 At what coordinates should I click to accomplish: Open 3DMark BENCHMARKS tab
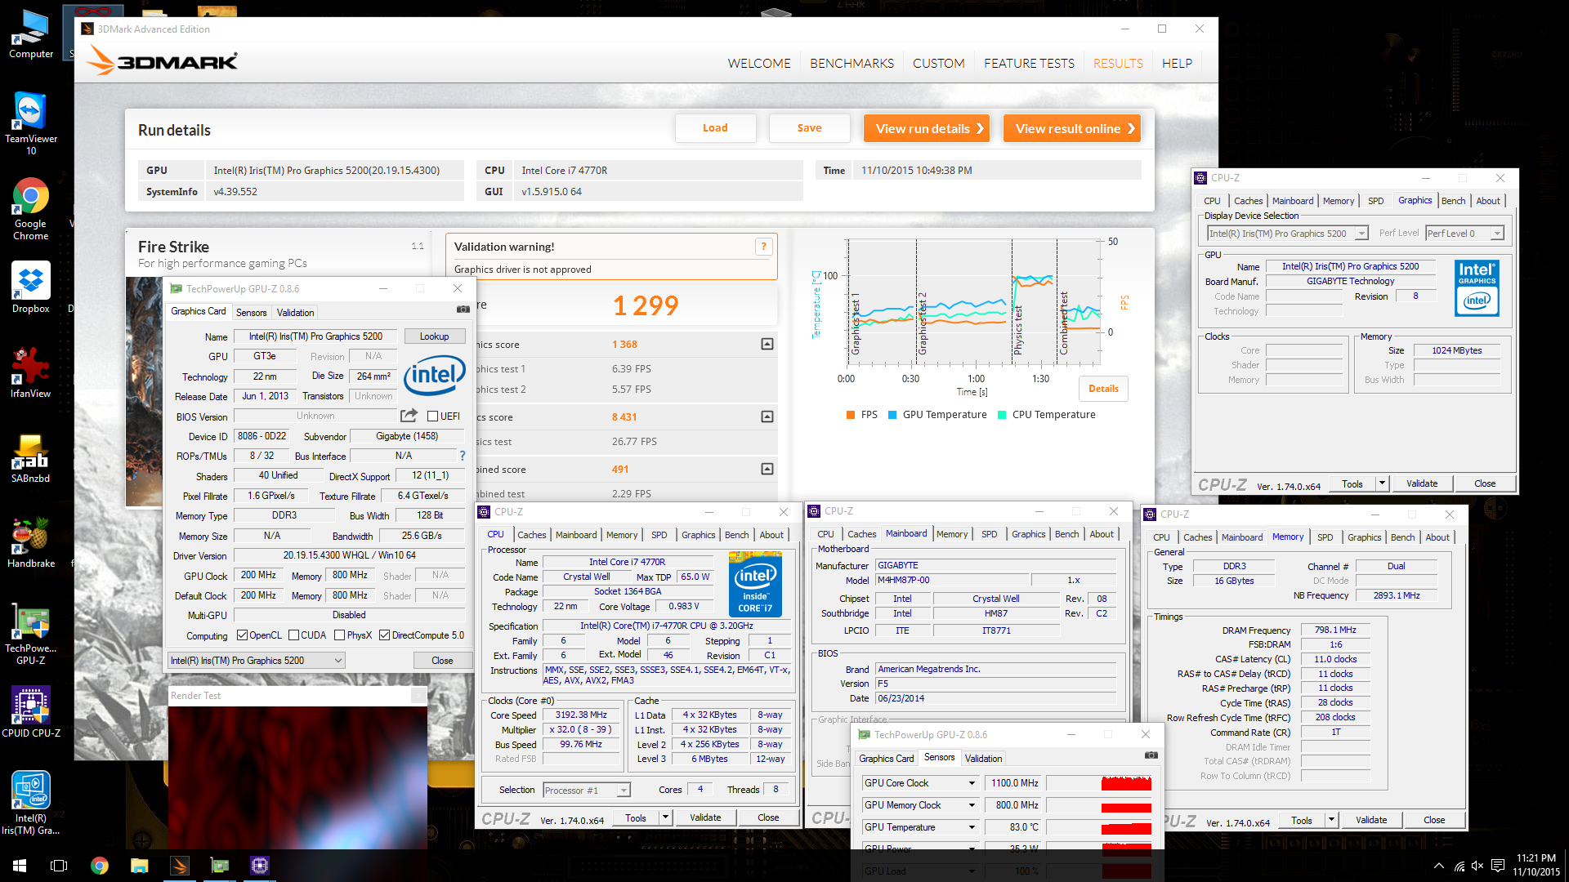[x=852, y=64]
